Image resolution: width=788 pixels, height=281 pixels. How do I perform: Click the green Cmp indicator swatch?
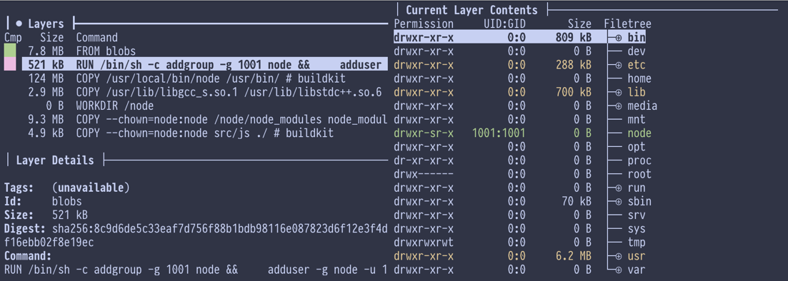pos(10,51)
